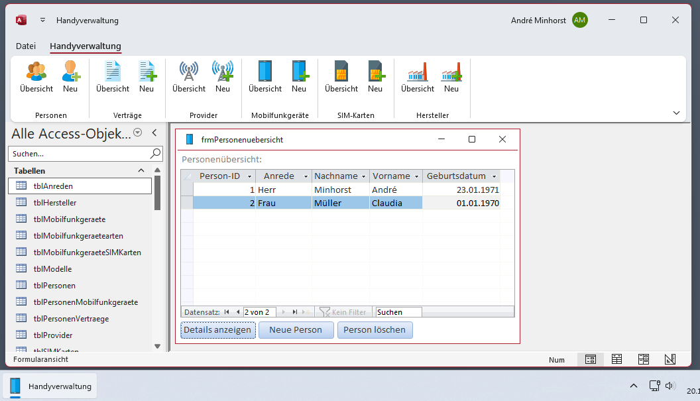Click the Person löschen button
This screenshot has width=700, height=401.
pyautogui.click(x=375, y=330)
